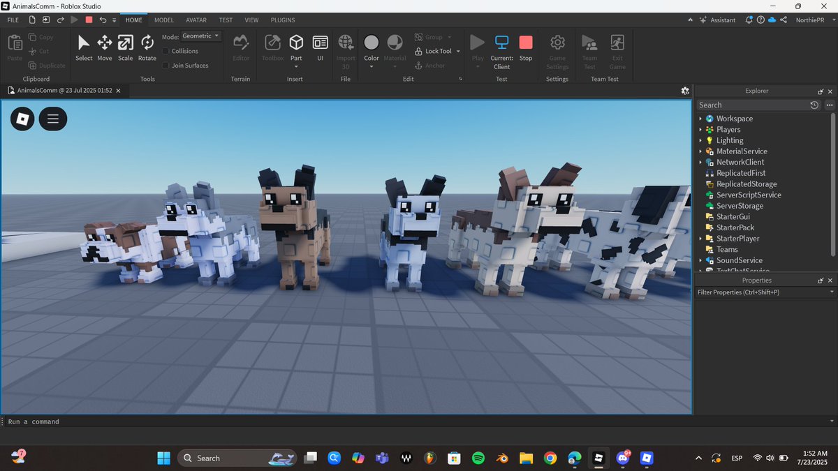Click the Explorer filter more options dots
The height and width of the screenshot is (471, 838).
tap(830, 105)
